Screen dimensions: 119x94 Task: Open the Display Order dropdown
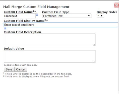100,16
